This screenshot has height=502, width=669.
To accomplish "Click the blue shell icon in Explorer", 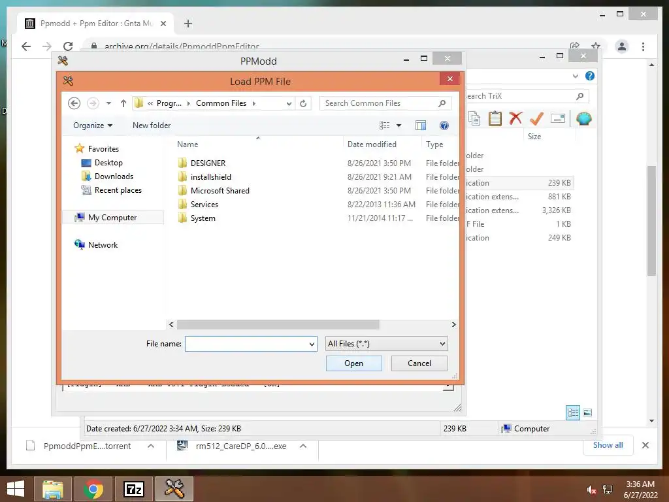I will point(583,118).
